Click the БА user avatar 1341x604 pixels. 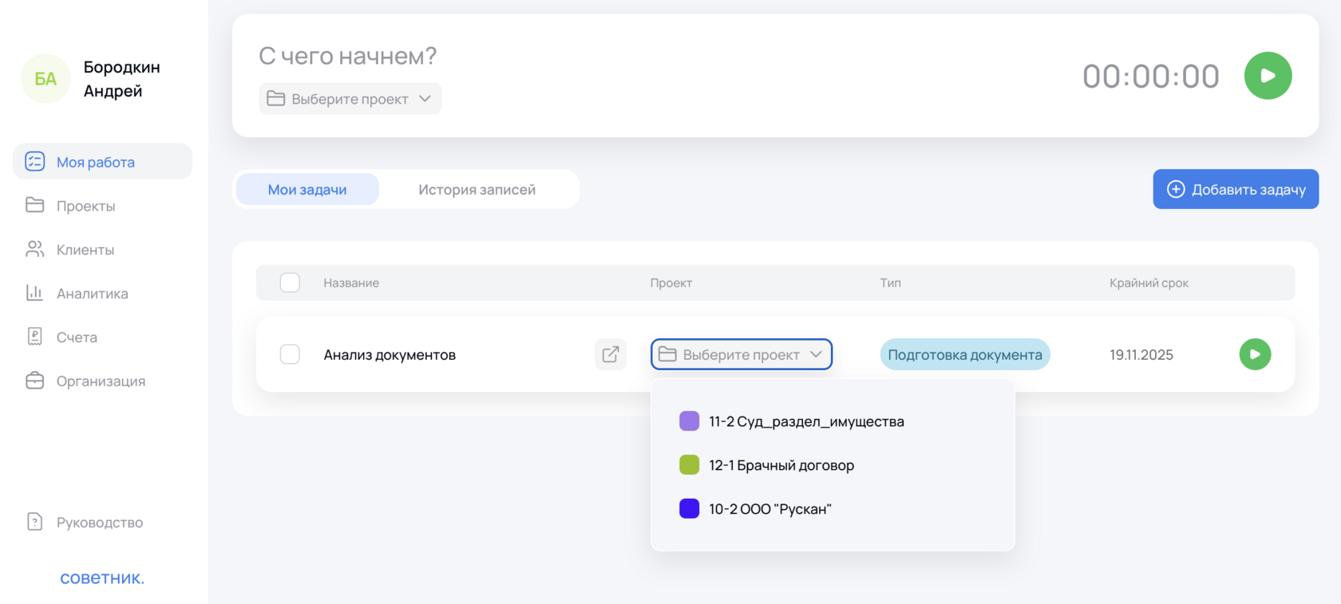pyautogui.click(x=45, y=79)
